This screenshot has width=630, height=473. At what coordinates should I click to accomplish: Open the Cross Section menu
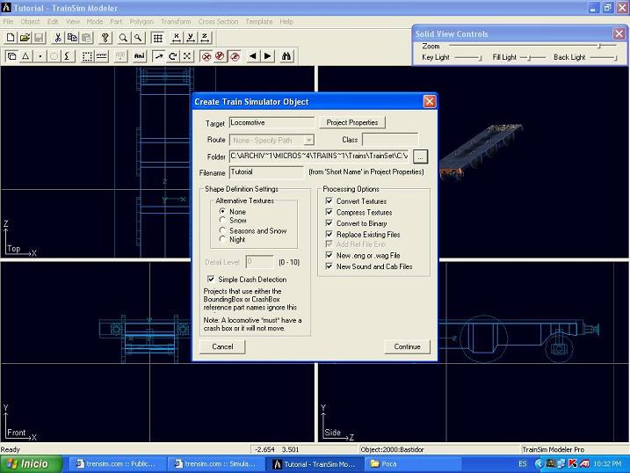pos(218,21)
